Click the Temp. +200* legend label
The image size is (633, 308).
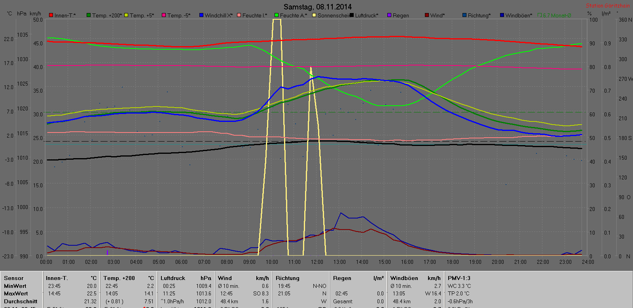coord(107,15)
